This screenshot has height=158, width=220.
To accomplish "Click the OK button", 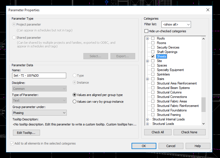I will click(x=144, y=146).
